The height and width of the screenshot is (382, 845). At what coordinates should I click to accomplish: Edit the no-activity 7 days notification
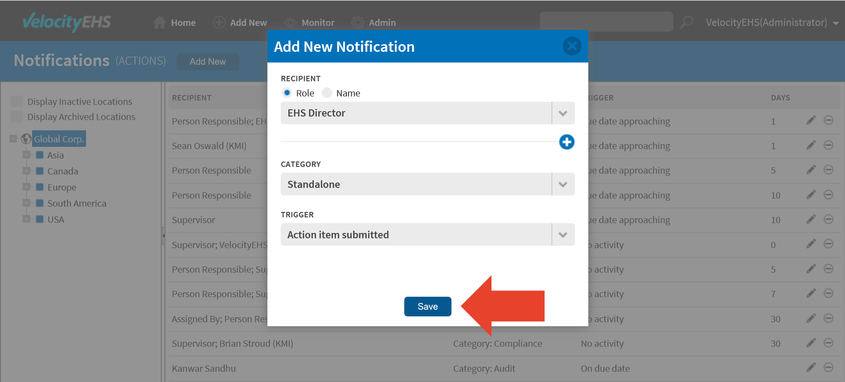tap(811, 294)
